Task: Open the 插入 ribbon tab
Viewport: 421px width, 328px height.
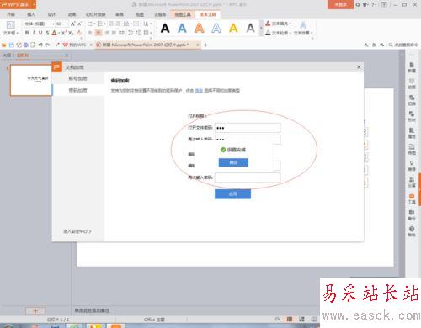Action: (31, 14)
